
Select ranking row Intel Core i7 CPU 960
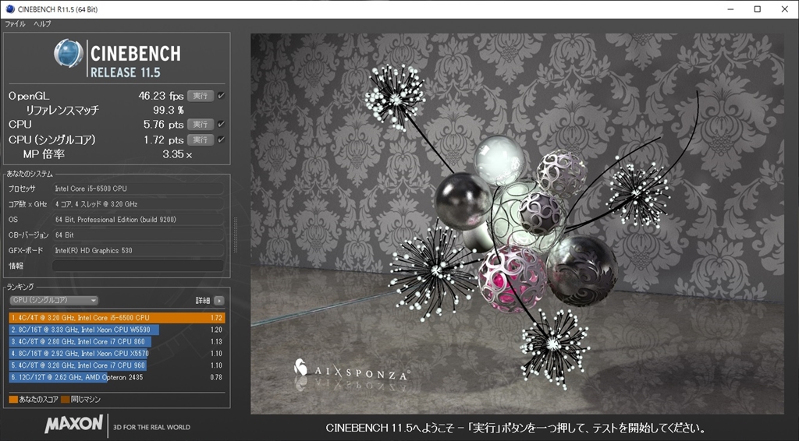[117, 365]
